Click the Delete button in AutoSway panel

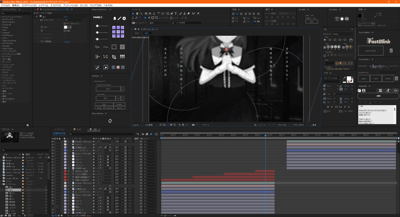point(99,108)
